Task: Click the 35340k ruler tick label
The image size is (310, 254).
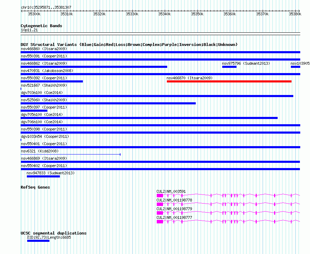Action: (x=164, y=14)
